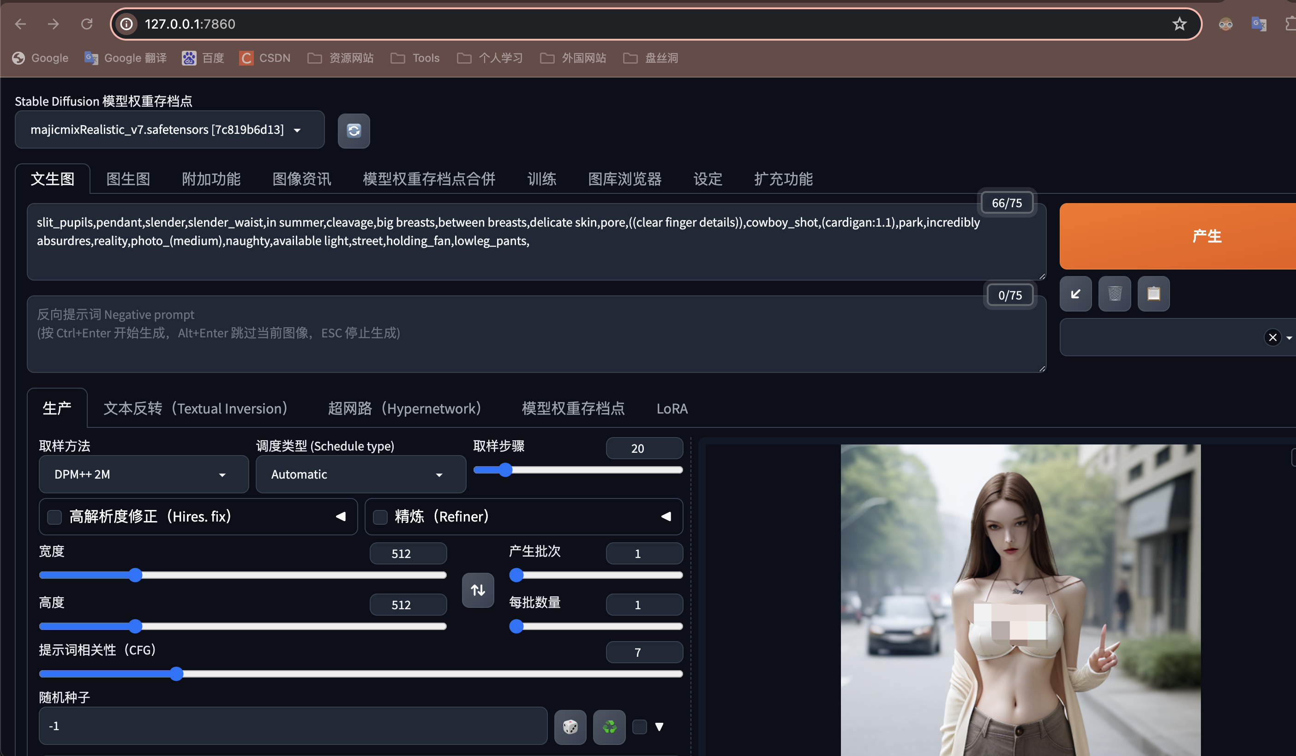Switch to the 附加功能 tab
The width and height of the screenshot is (1296, 756).
(x=211, y=179)
